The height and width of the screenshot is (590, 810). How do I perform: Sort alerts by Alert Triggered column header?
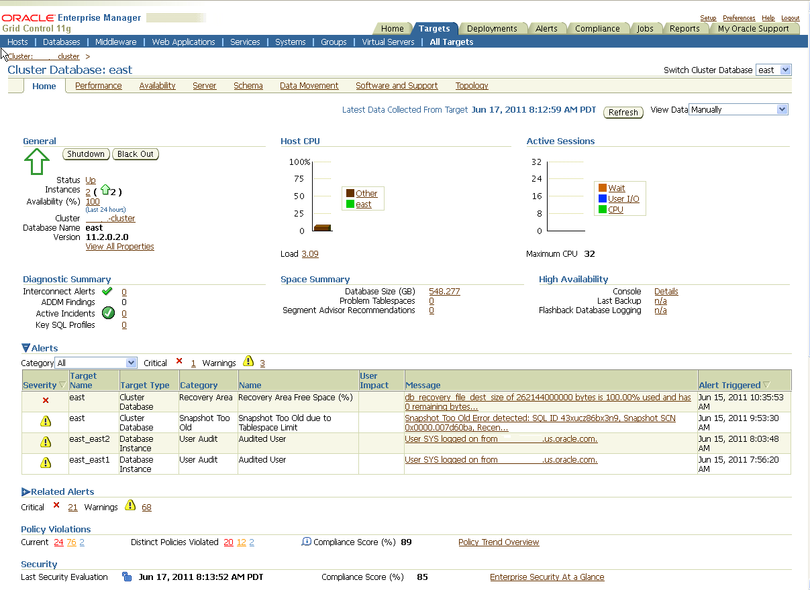click(729, 385)
